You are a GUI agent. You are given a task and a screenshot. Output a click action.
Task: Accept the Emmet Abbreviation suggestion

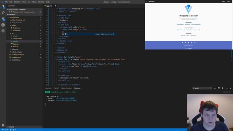click(90, 34)
